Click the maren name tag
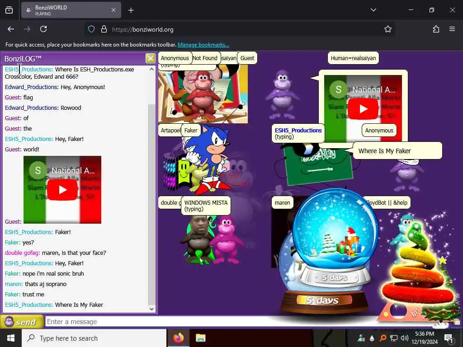This screenshot has width=463, height=347. tap(282, 203)
